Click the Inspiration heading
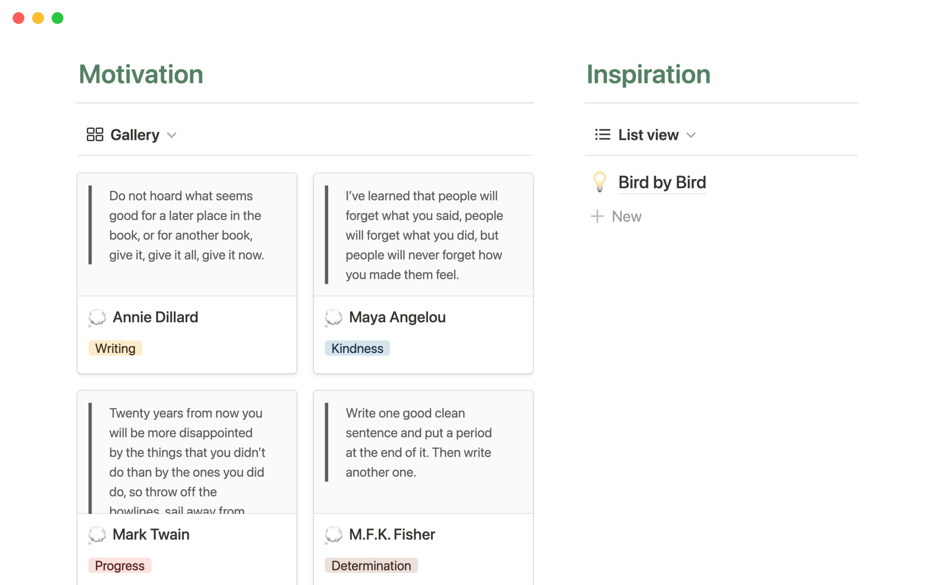 [x=648, y=75]
